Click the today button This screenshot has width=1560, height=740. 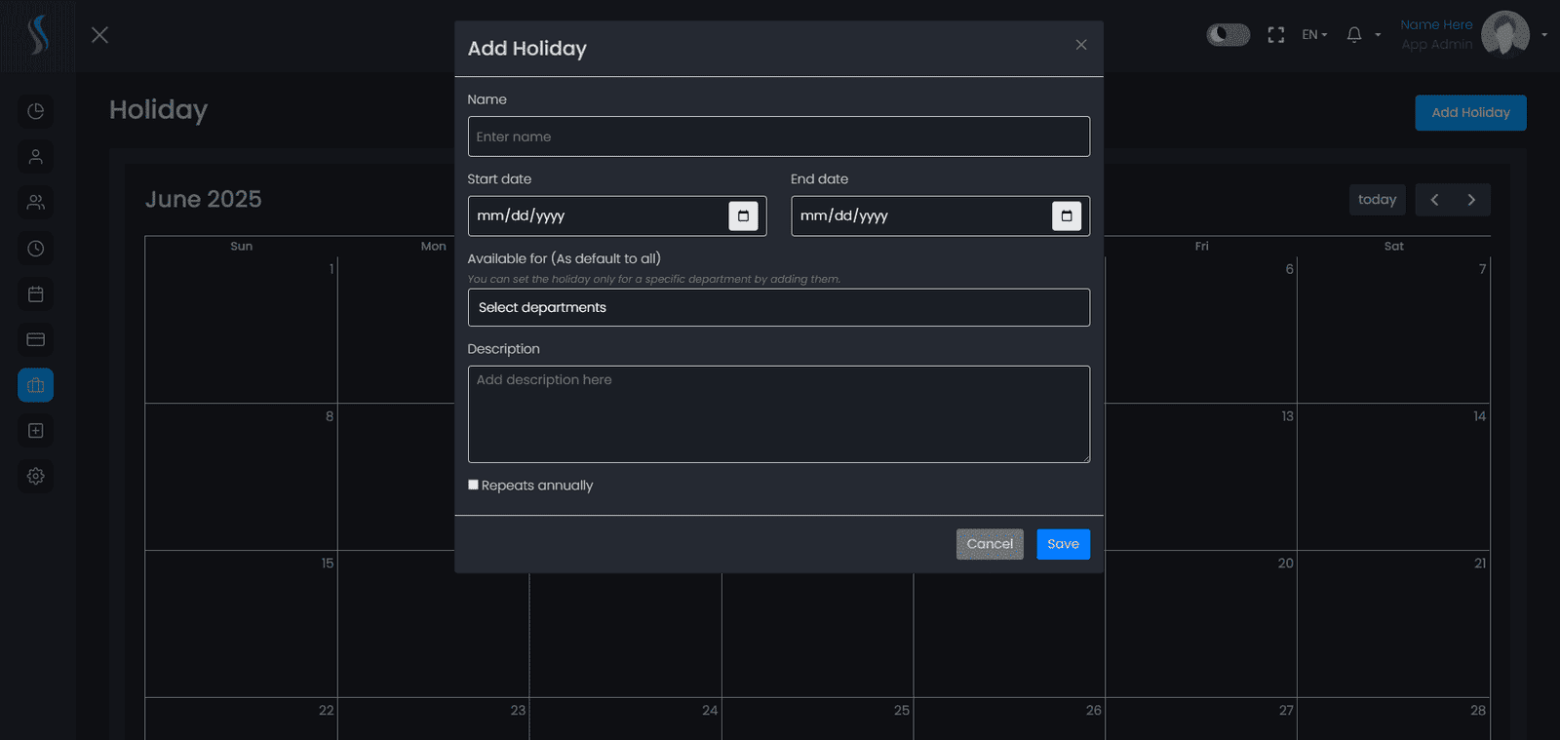point(1378,200)
